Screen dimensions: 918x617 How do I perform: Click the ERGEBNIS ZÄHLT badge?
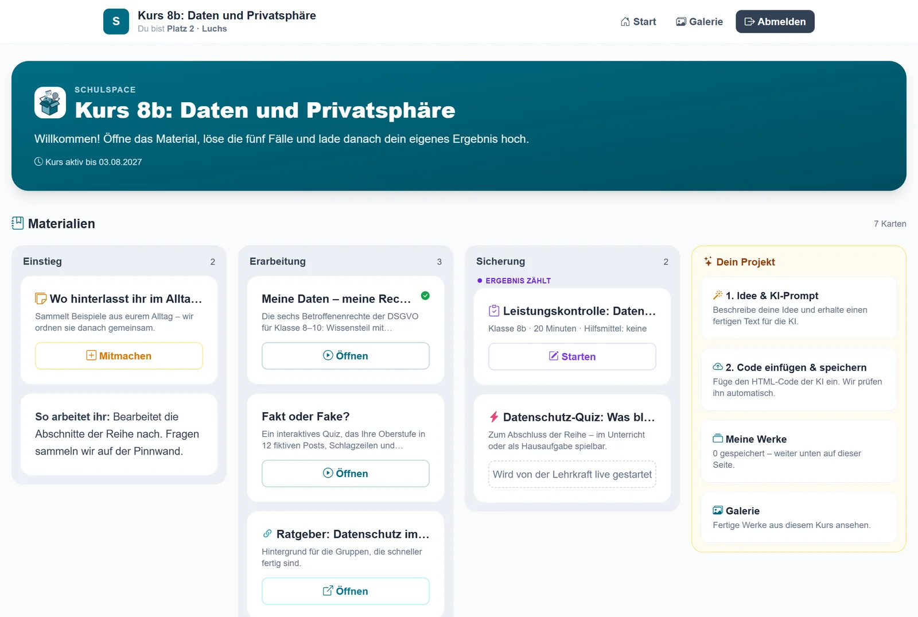(x=514, y=281)
